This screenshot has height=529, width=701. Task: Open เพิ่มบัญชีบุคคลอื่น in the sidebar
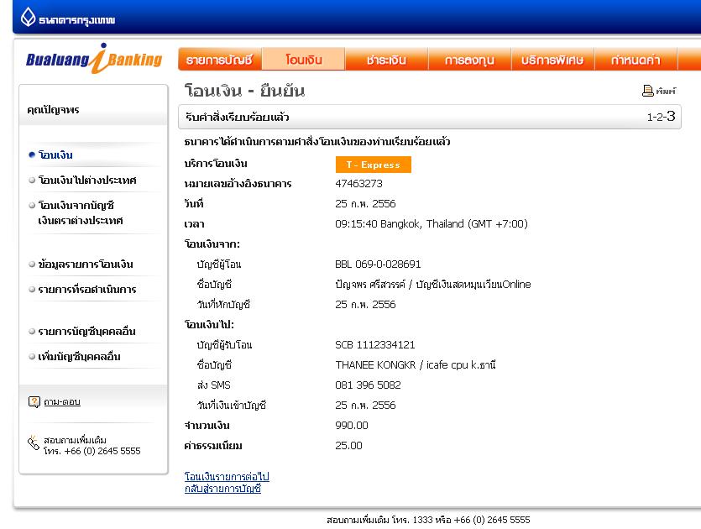pyautogui.click(x=79, y=357)
